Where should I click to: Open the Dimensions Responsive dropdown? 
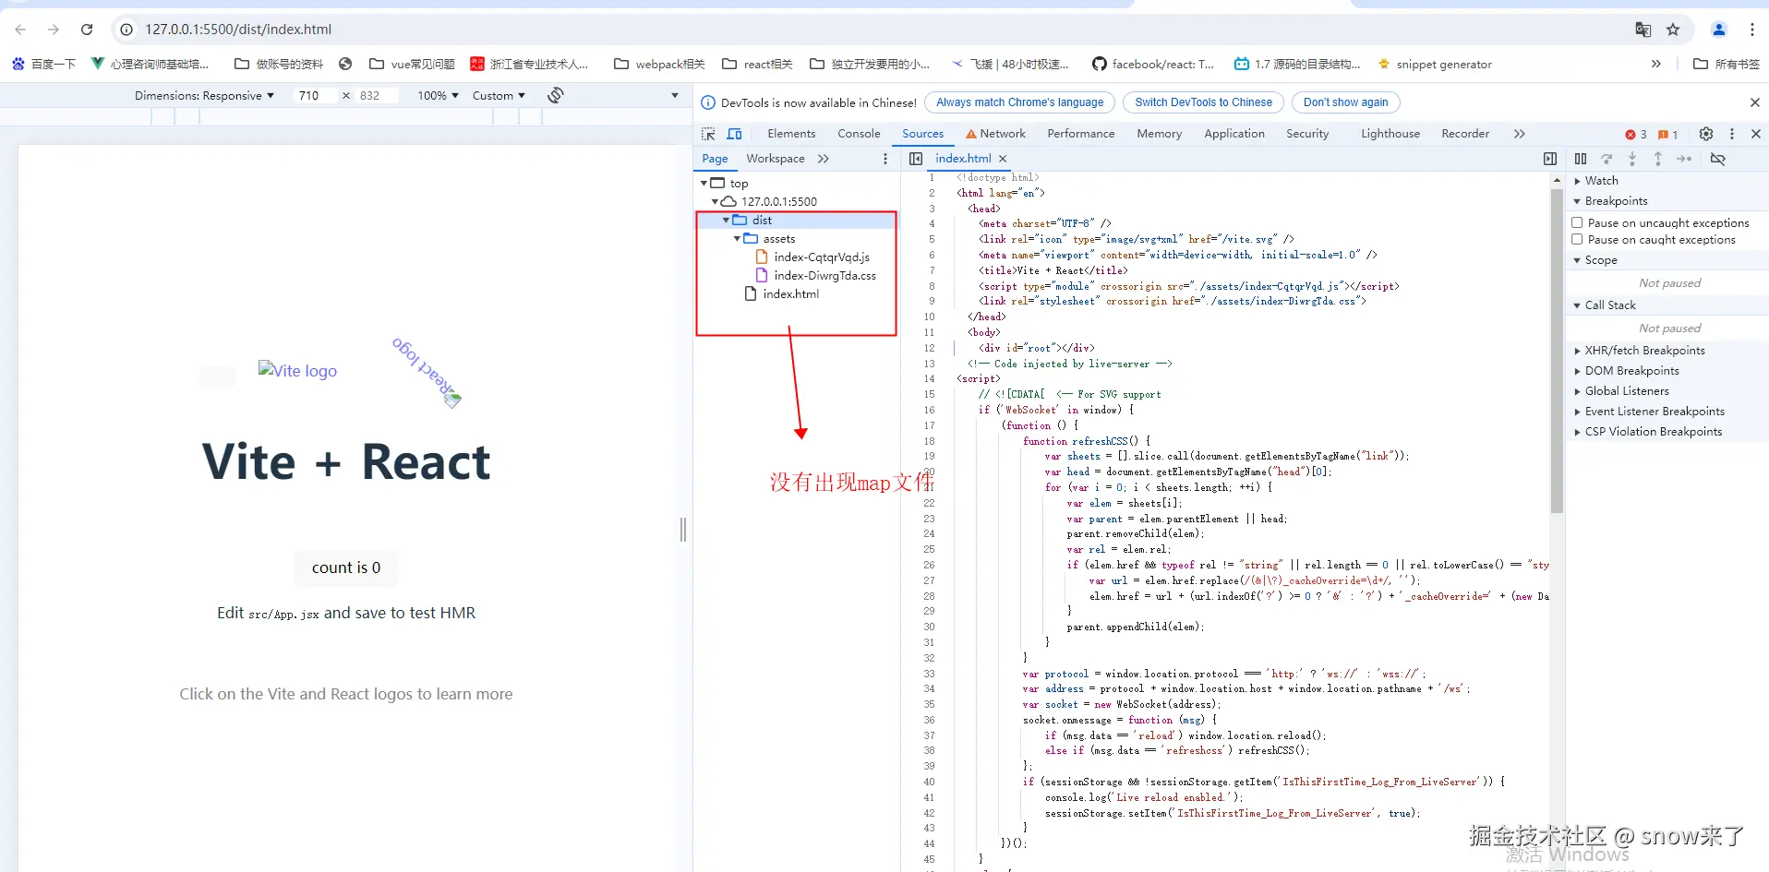pos(204,96)
